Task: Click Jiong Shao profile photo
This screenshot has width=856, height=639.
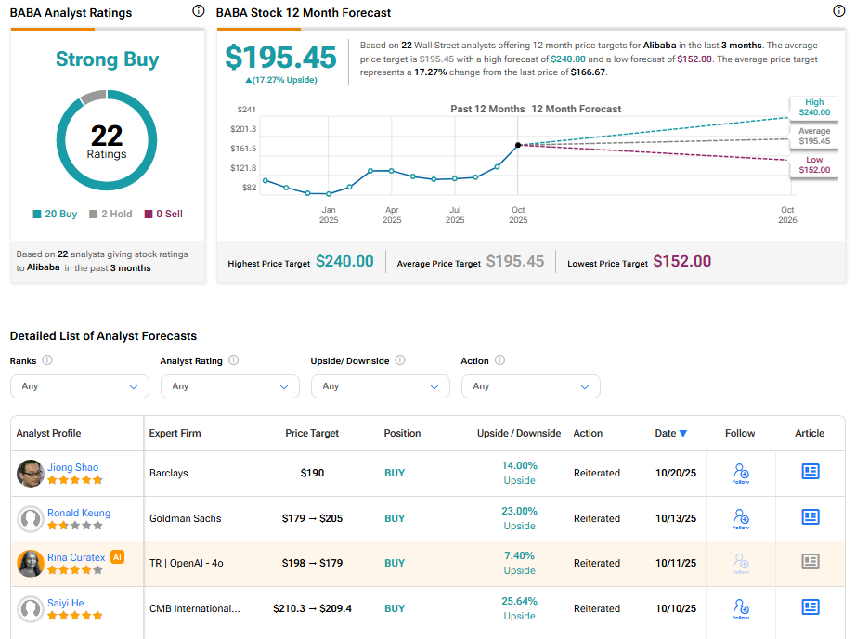Action: point(31,474)
